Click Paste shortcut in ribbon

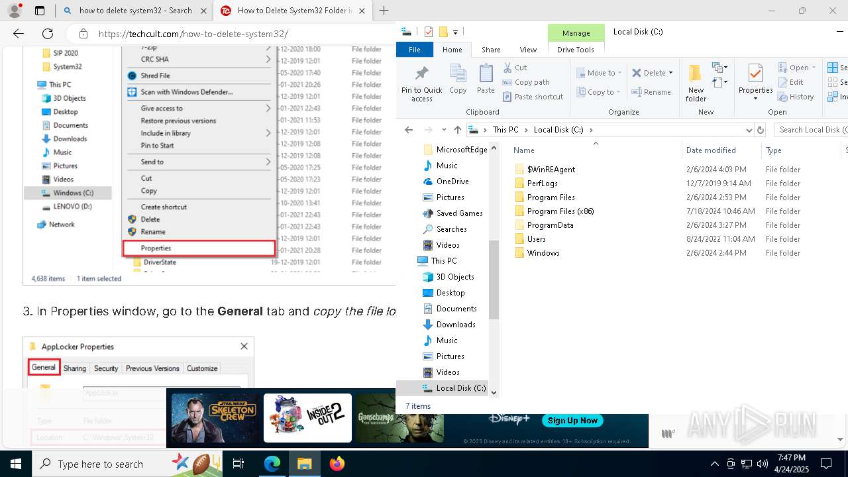tap(533, 97)
